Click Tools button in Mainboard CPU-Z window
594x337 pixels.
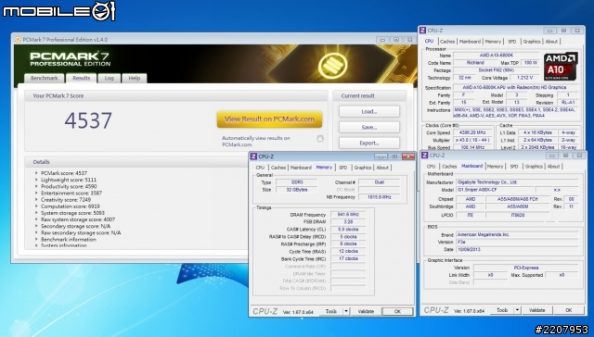click(502, 310)
